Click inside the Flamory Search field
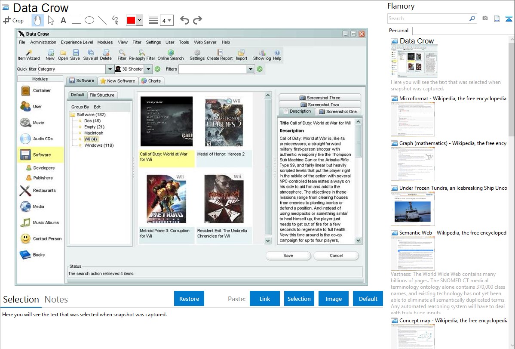This screenshot has width=515, height=349. click(428, 19)
